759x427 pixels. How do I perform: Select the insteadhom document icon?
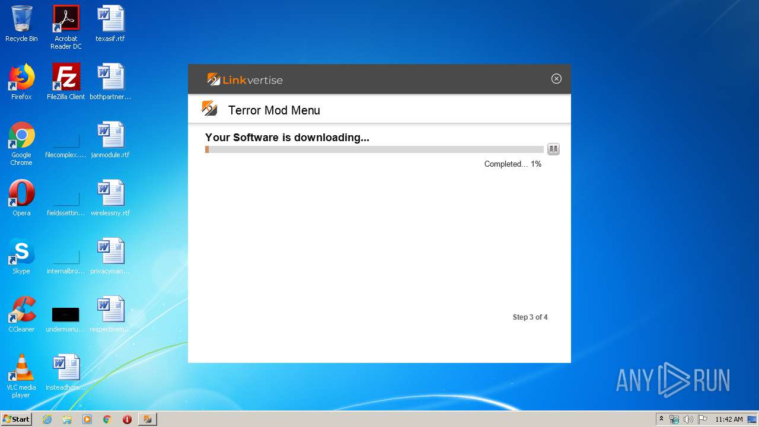tap(66, 372)
